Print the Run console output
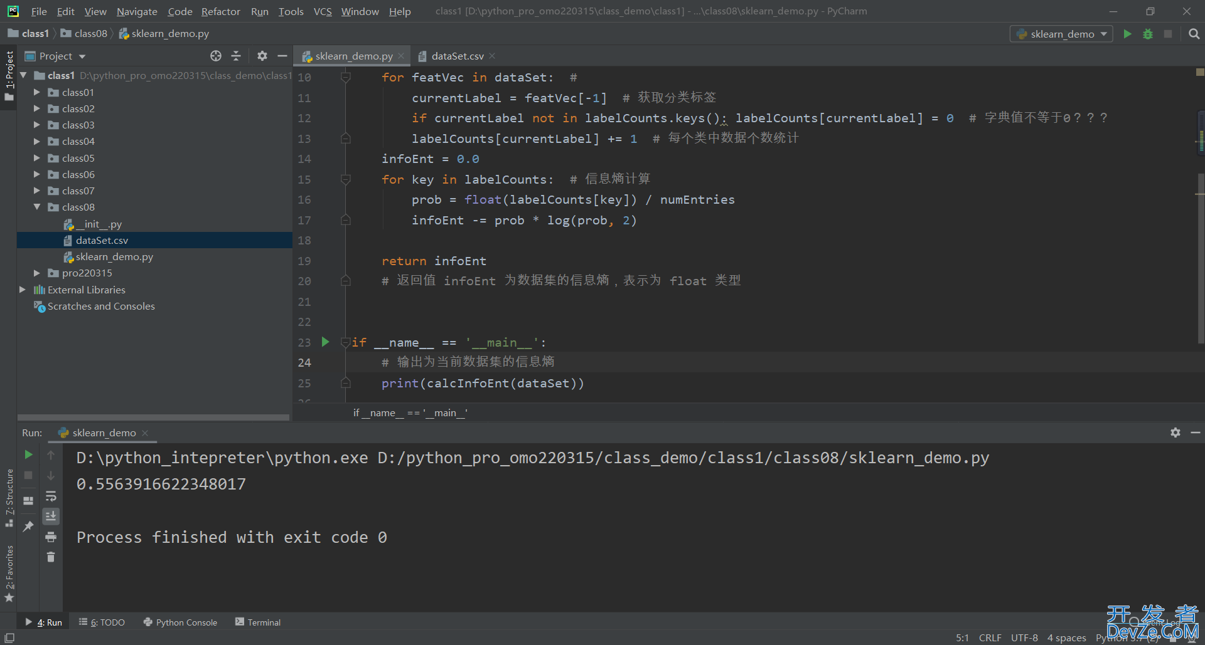Screen dimensions: 1205x645 click(51, 537)
